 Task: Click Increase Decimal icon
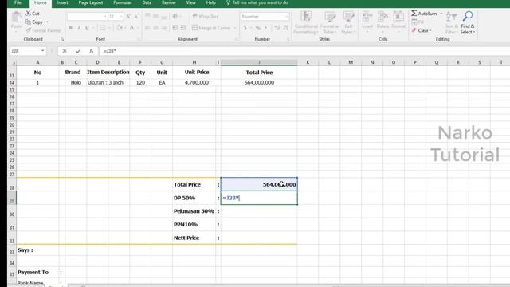[277, 28]
